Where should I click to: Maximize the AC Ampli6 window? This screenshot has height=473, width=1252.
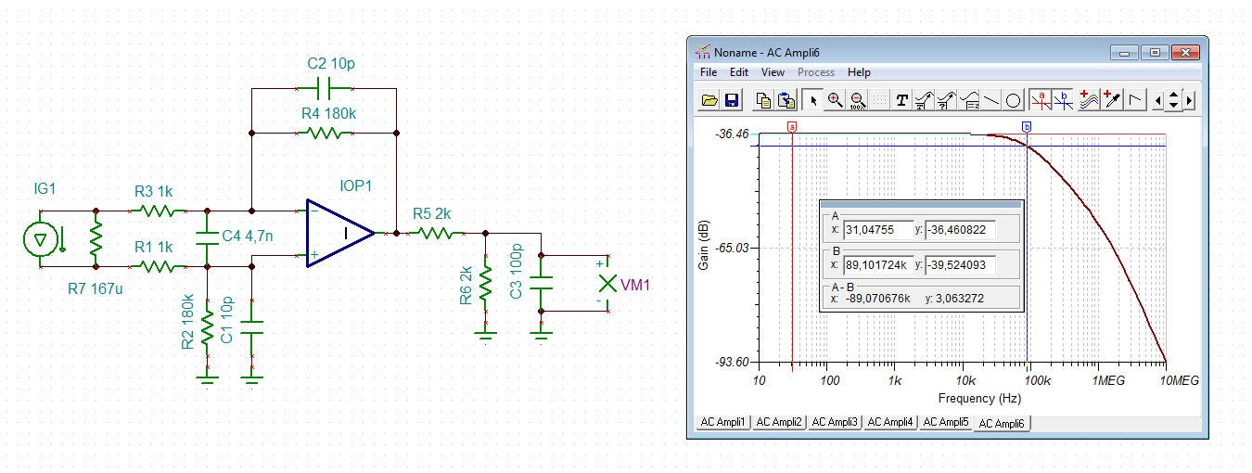(1155, 52)
